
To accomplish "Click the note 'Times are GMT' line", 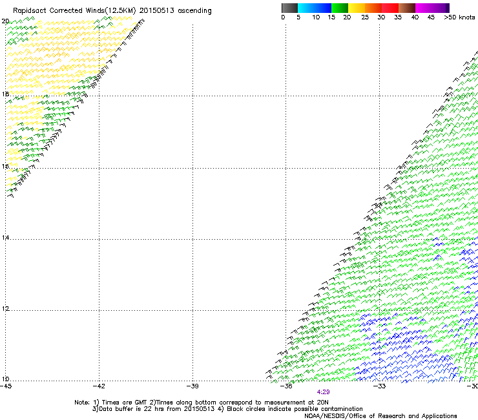I will coord(202,403).
